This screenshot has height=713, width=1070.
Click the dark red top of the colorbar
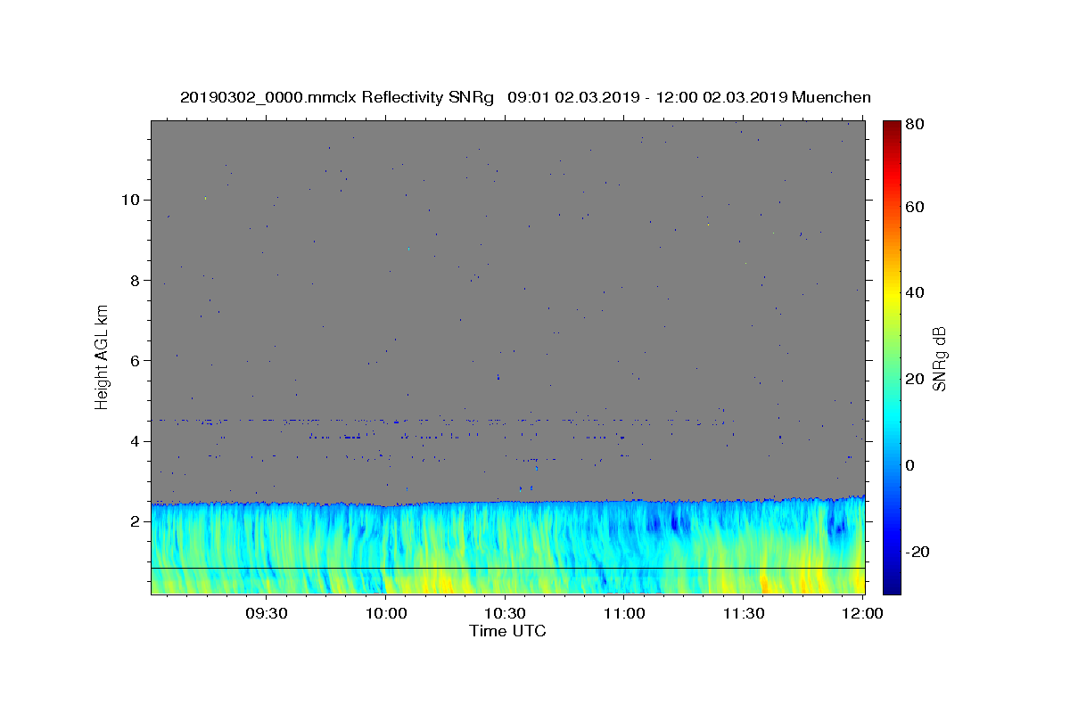click(x=891, y=129)
